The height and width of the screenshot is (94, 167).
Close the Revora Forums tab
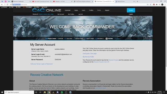pyautogui.click(x=134, y=2)
